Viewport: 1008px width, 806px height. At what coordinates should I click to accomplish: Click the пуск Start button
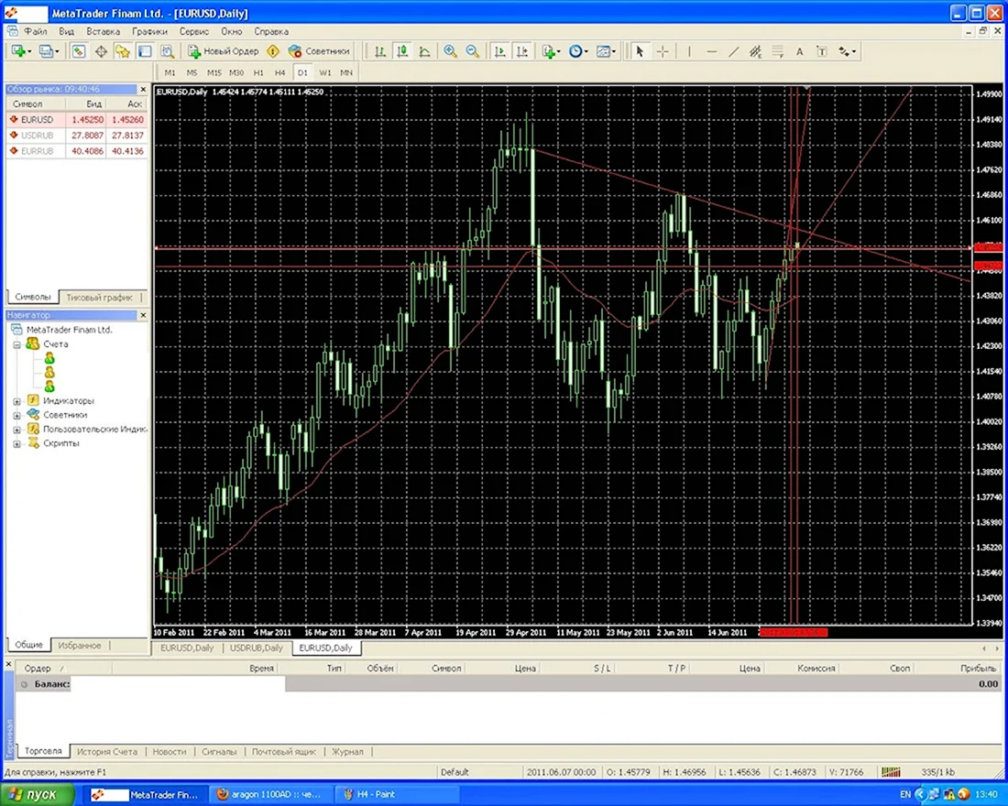coord(38,794)
